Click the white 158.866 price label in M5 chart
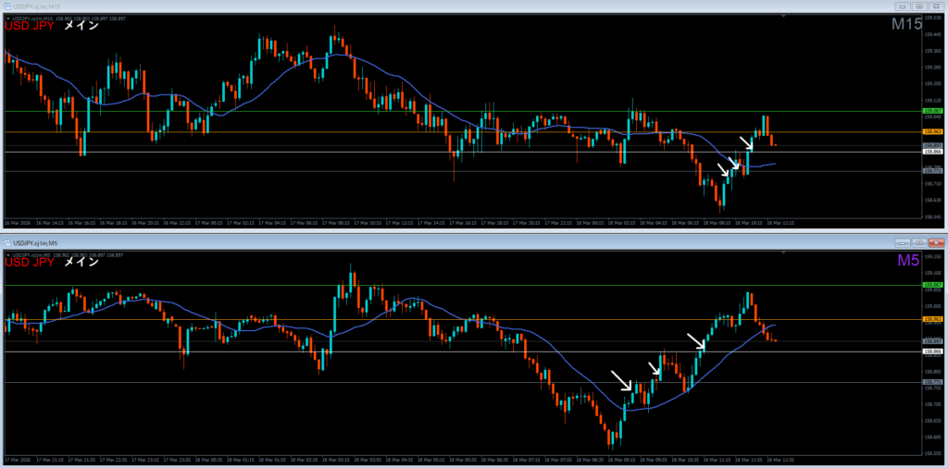948x468 pixels. [933, 351]
